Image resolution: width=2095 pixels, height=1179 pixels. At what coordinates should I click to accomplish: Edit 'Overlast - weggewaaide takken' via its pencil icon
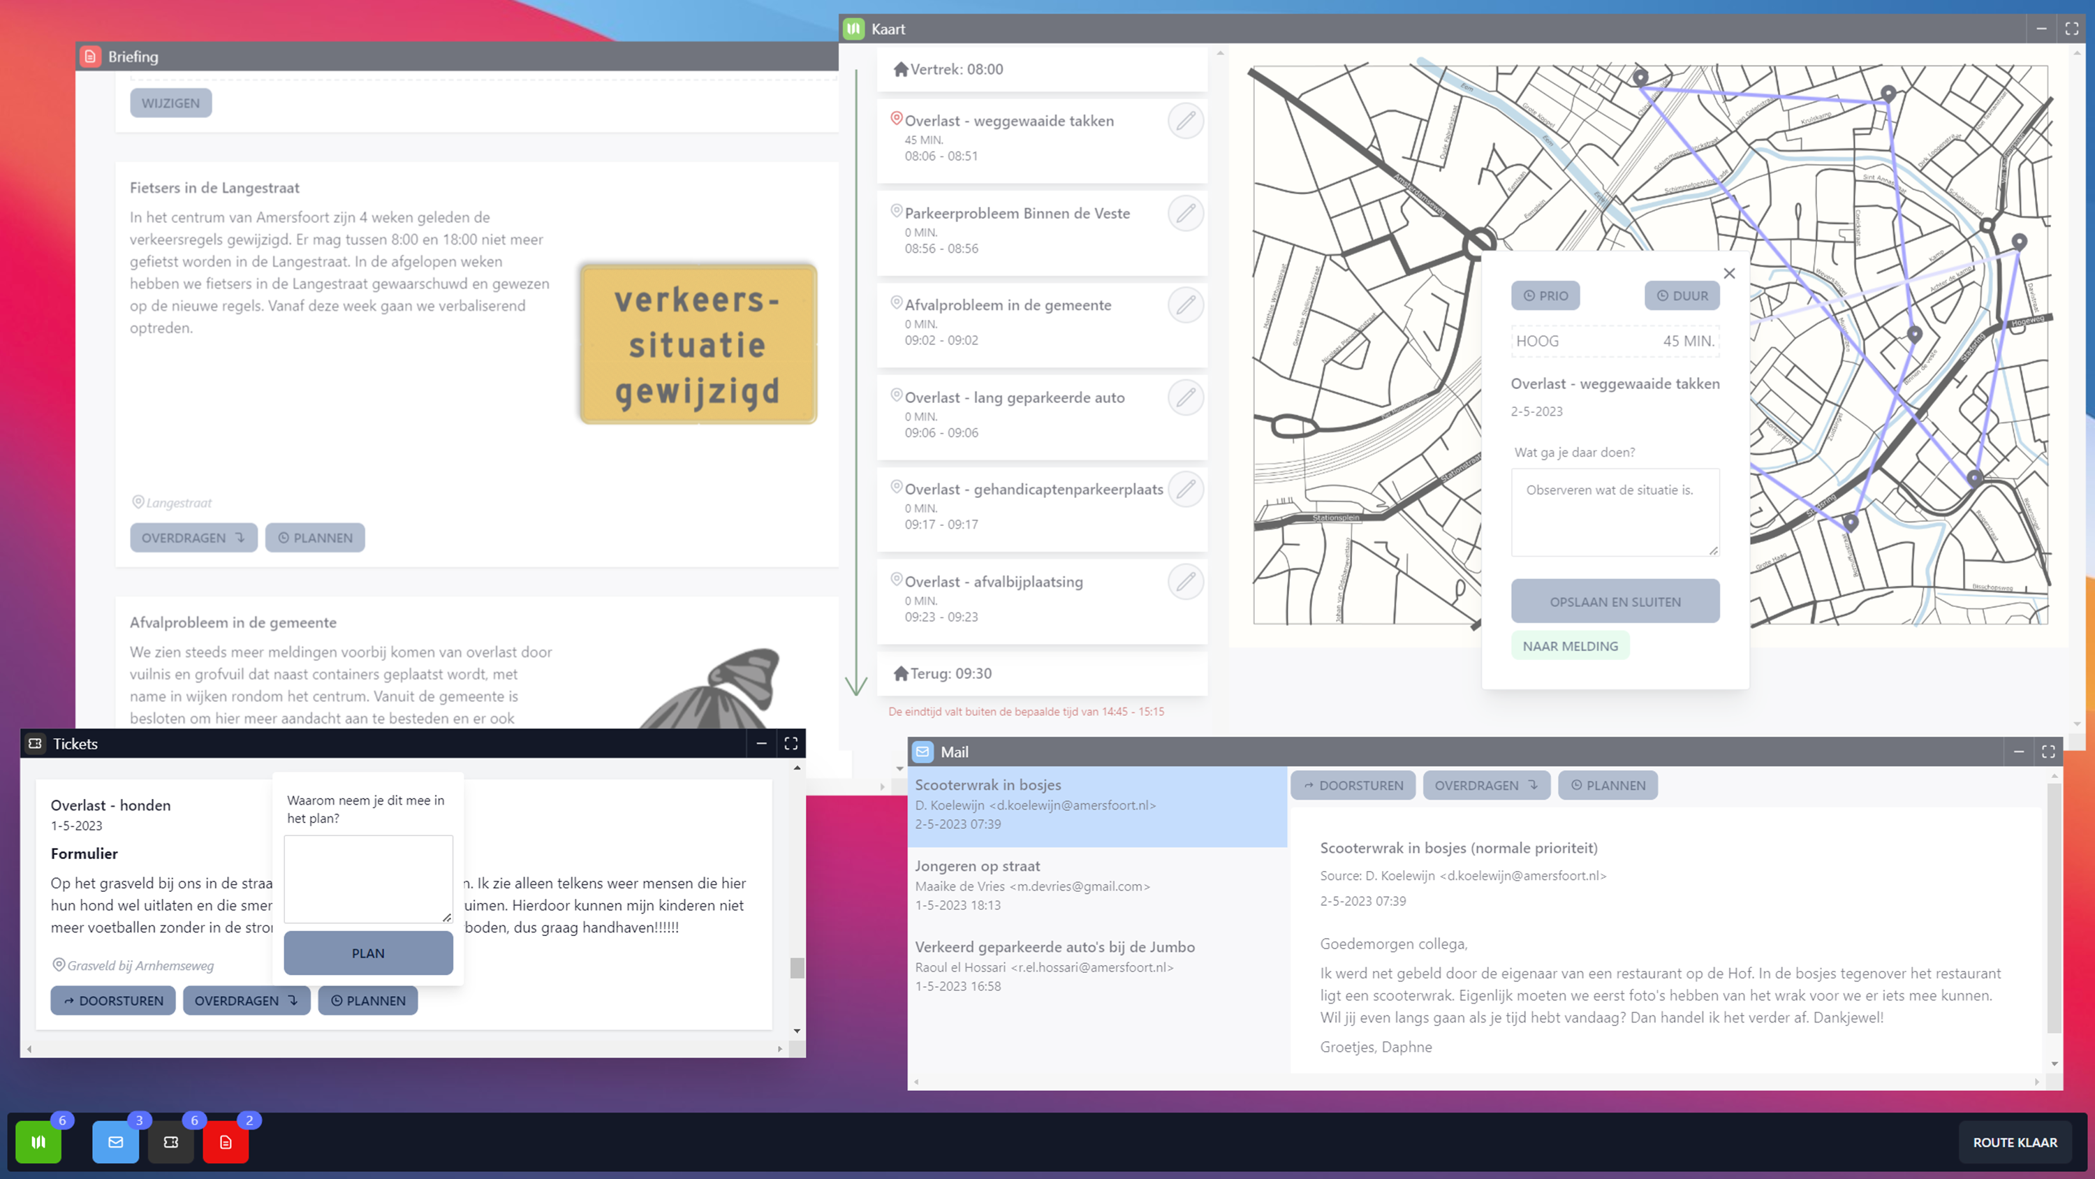pyautogui.click(x=1186, y=122)
